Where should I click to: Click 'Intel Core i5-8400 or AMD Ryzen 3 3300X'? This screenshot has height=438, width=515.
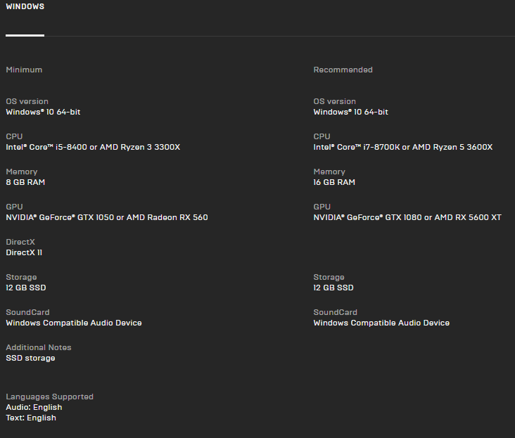coord(93,148)
